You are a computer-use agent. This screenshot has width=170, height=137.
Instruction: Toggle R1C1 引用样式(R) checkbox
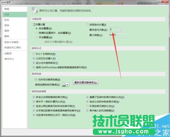coord(34,54)
